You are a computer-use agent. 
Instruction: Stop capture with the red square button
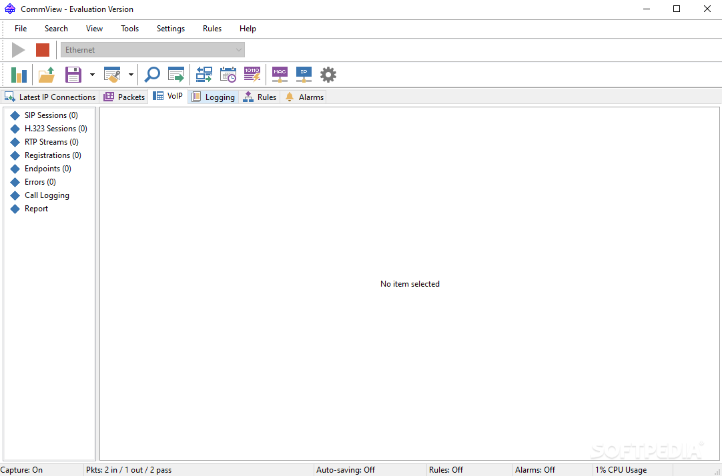(x=43, y=50)
